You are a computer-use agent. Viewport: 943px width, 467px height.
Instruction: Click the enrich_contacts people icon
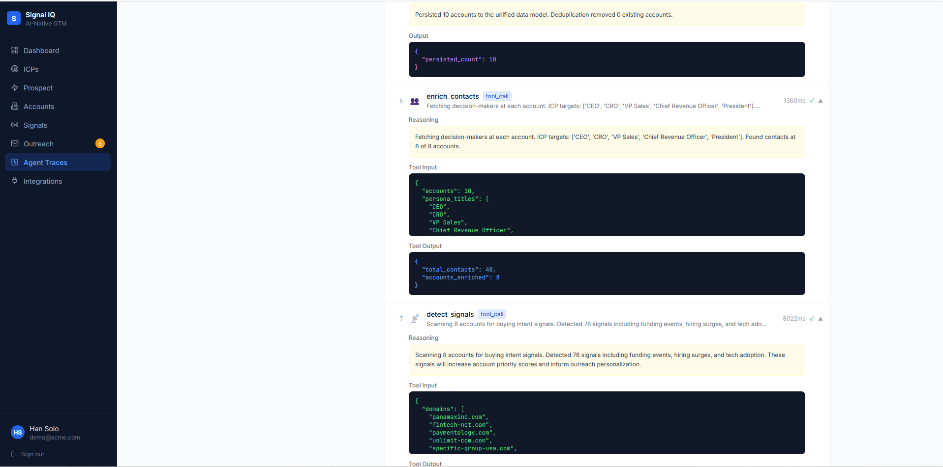tap(415, 101)
